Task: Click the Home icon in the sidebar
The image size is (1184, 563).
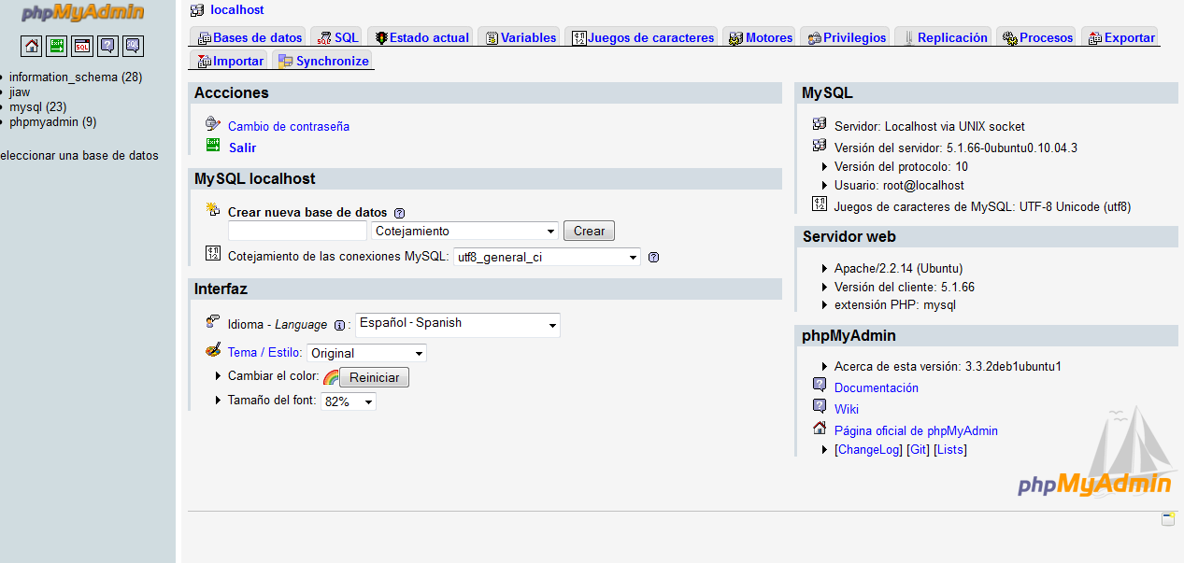Action: [x=32, y=46]
